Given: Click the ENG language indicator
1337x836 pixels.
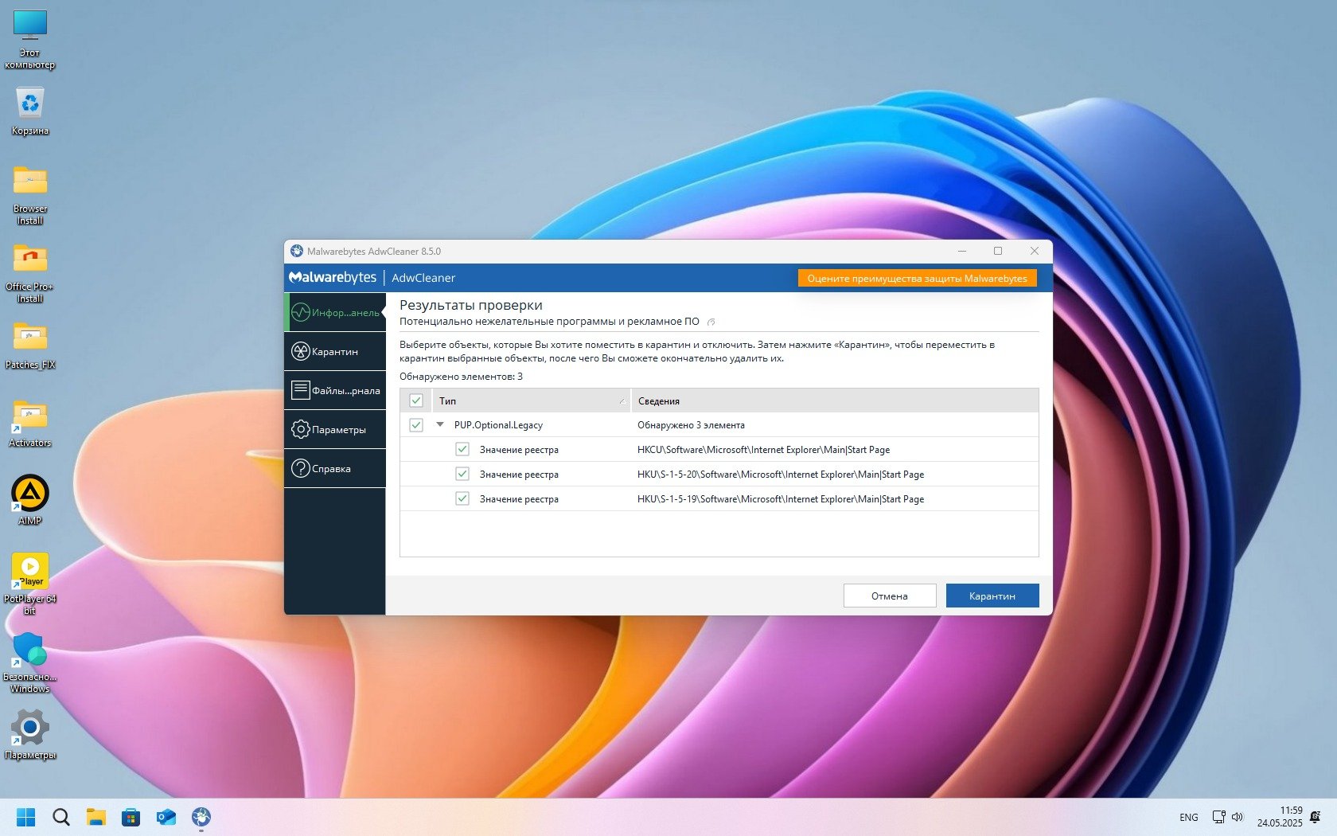Looking at the screenshot, I should click(x=1189, y=817).
